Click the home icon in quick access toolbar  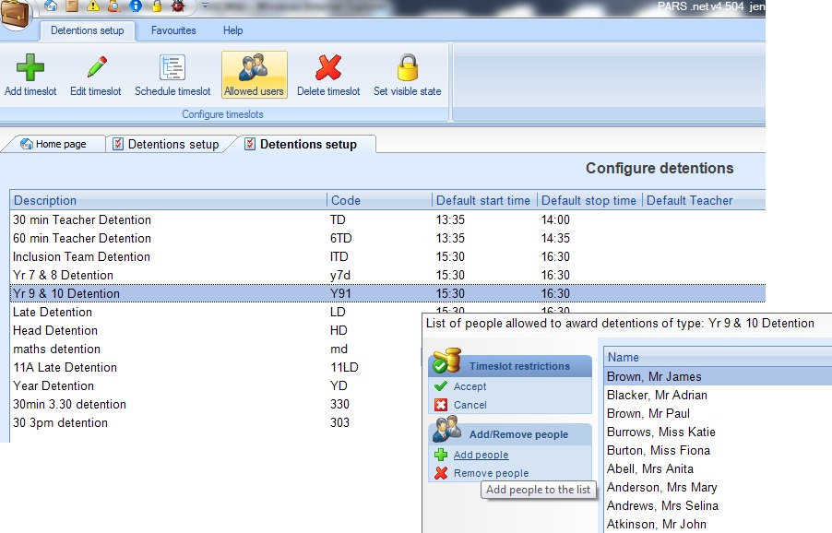(52, 6)
